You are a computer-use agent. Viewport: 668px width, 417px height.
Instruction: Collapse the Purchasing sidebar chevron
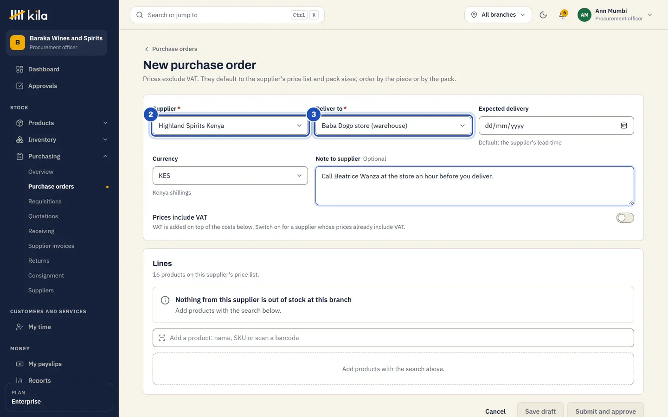click(x=105, y=156)
